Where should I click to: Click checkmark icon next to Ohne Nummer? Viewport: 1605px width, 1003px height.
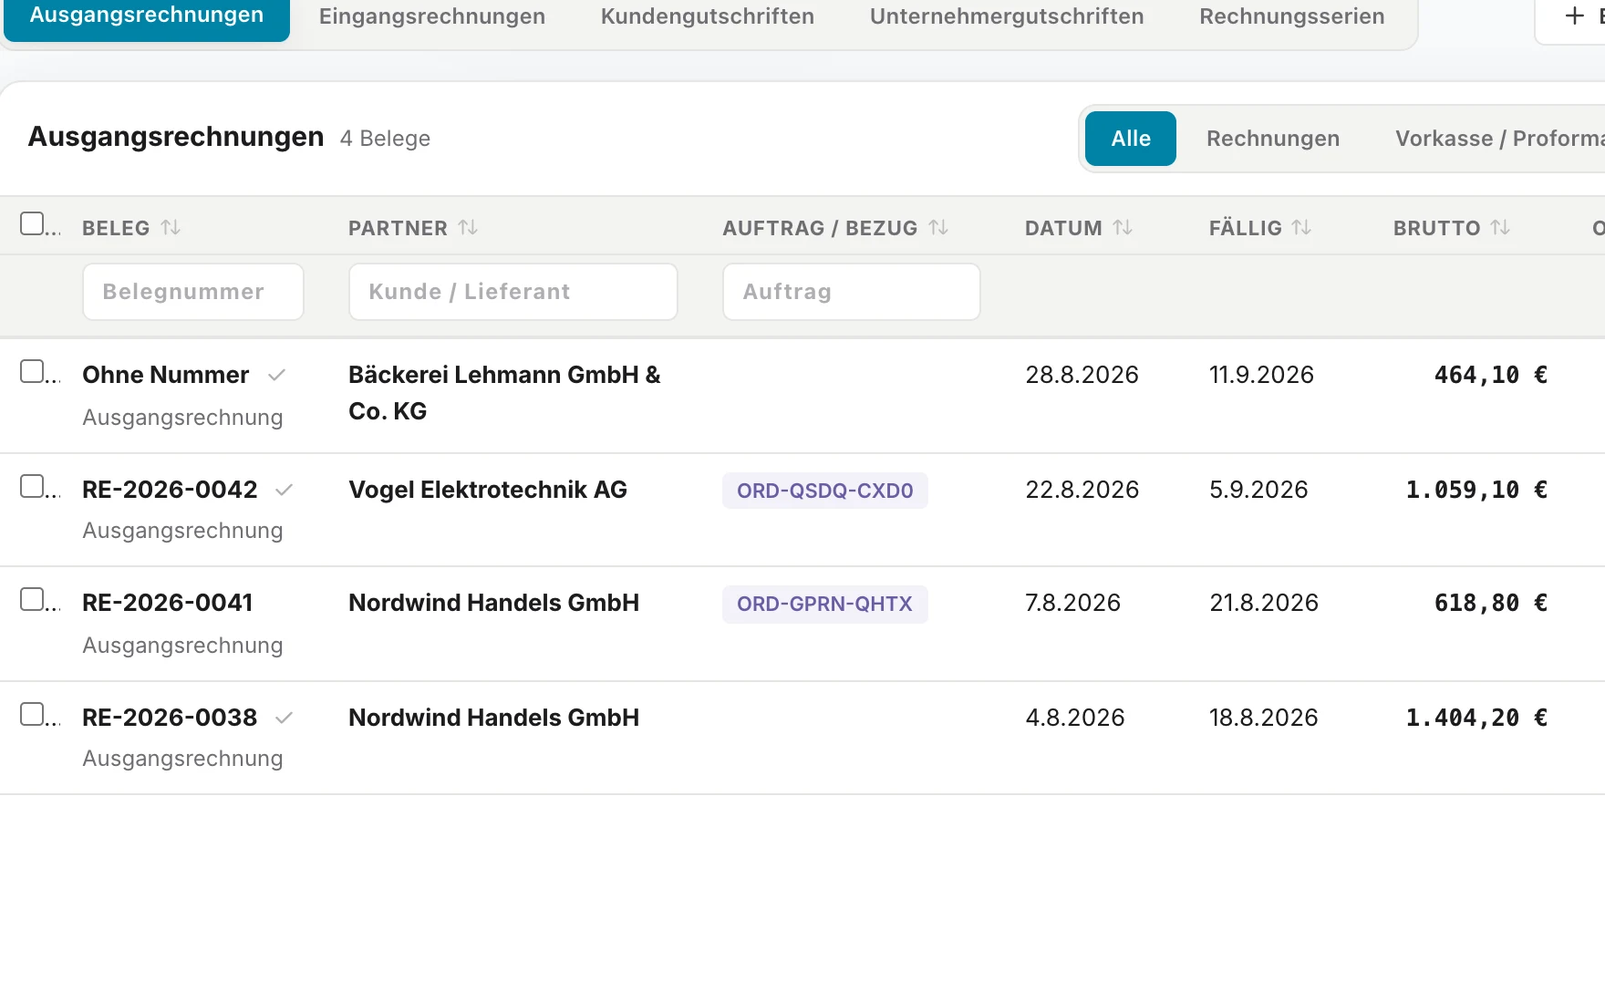(277, 375)
